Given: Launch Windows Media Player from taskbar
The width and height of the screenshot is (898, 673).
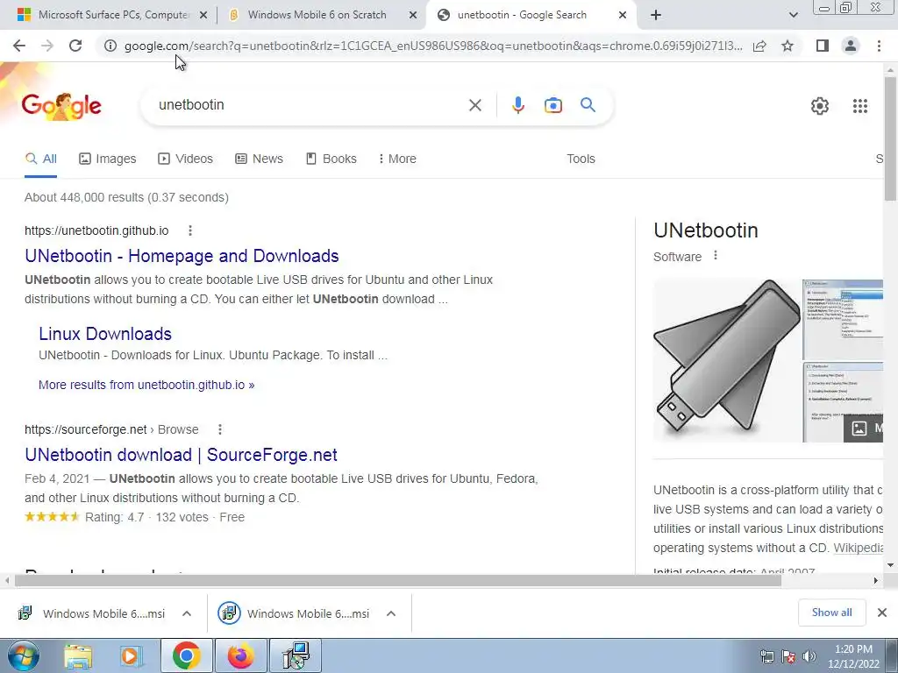Looking at the screenshot, I should pyautogui.click(x=131, y=655).
